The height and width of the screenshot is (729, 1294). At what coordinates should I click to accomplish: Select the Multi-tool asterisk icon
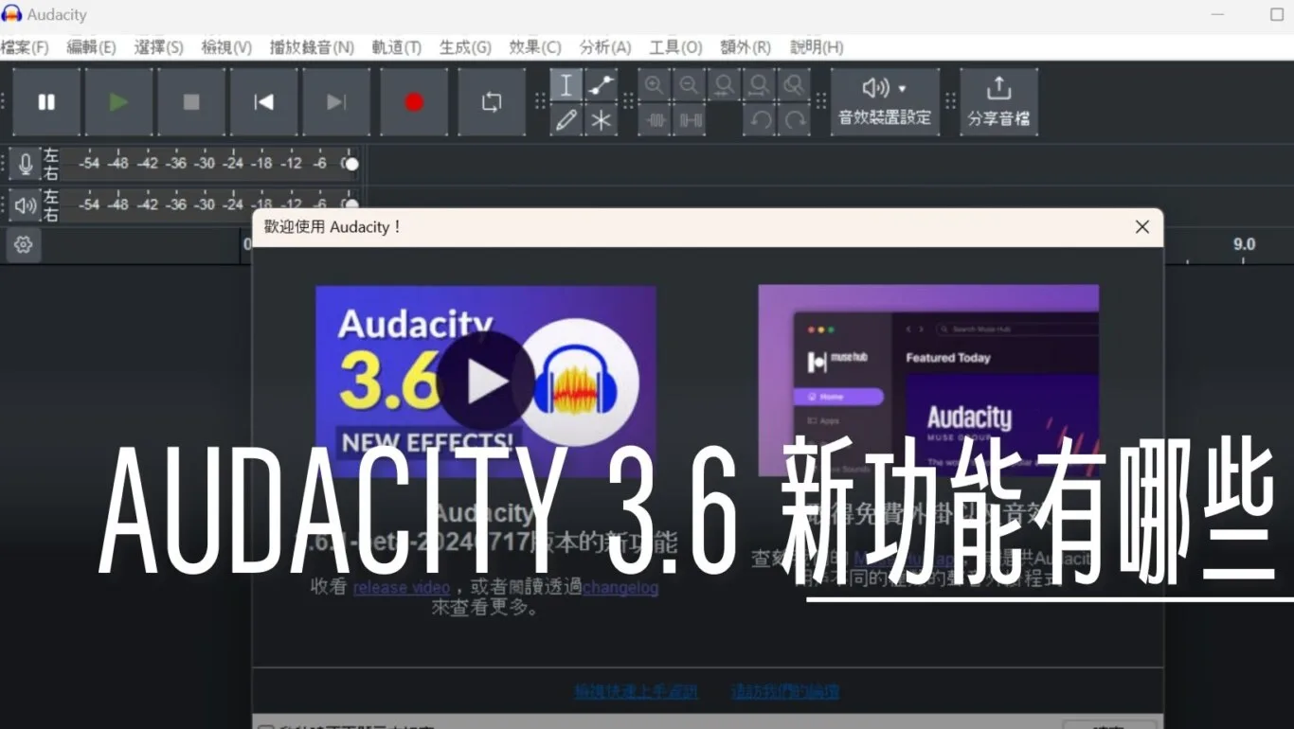[x=601, y=120]
